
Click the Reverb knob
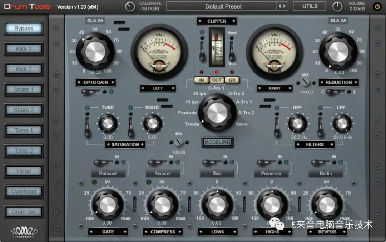[x=327, y=205]
